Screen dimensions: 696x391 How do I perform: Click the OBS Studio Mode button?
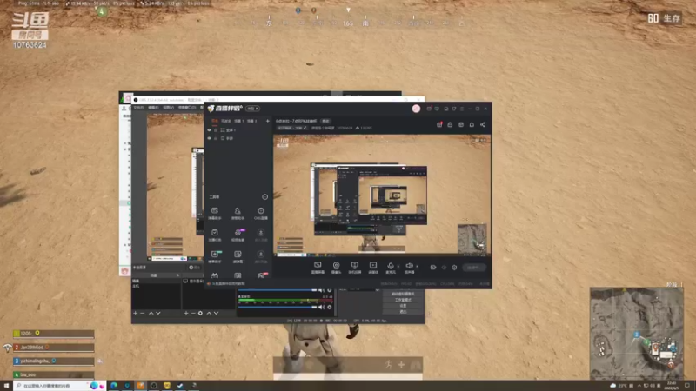coord(403,300)
